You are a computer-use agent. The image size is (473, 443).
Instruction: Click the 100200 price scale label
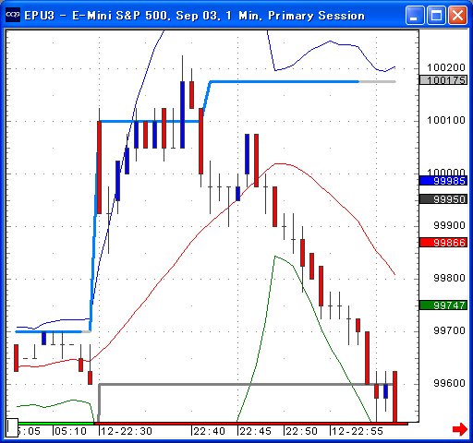445,67
